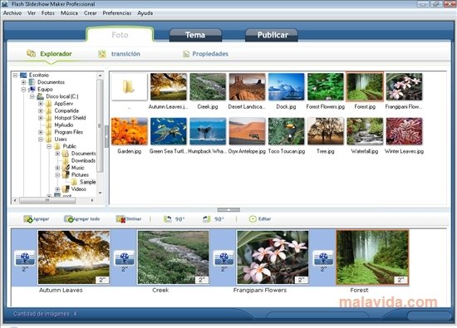Select Creek.jpg thumbnail in browser

click(208, 87)
